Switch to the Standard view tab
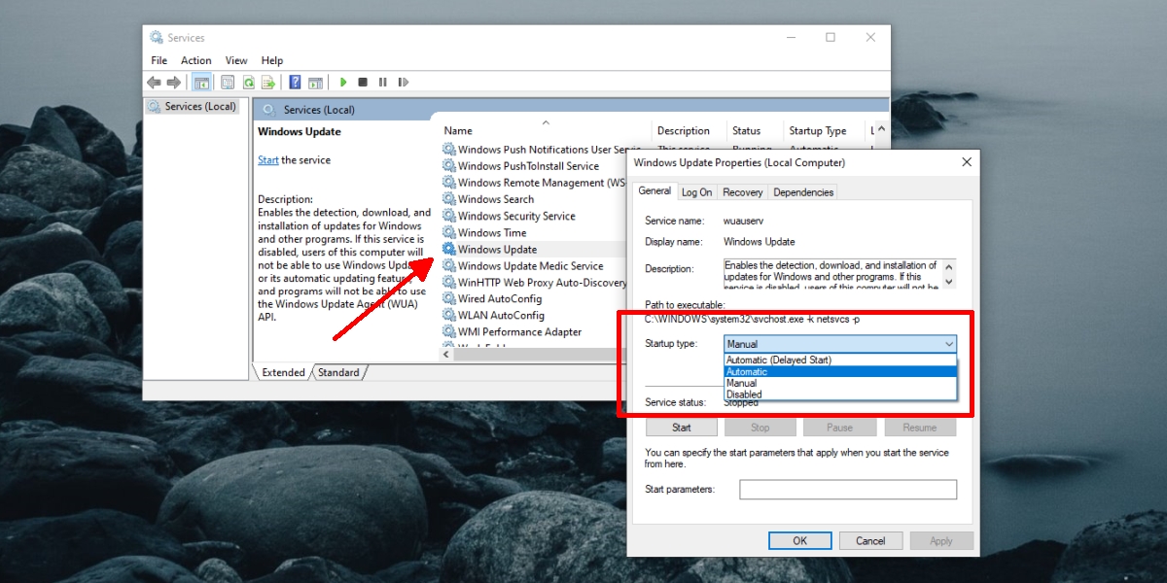The image size is (1167, 583). pos(338,372)
